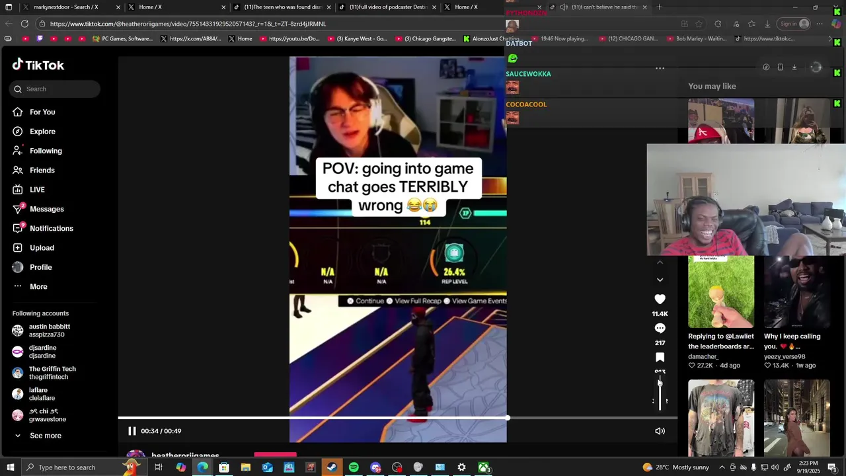Go to previous video with the up chevron
The height and width of the screenshot is (476, 846).
click(x=660, y=262)
